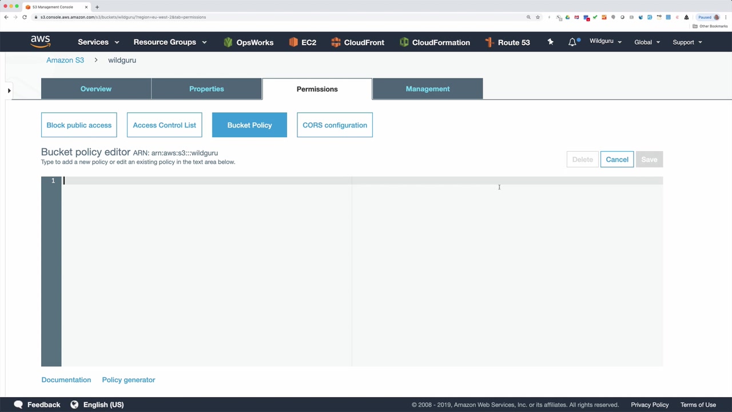Open the Services dropdown menu
732x412 pixels.
click(x=98, y=42)
